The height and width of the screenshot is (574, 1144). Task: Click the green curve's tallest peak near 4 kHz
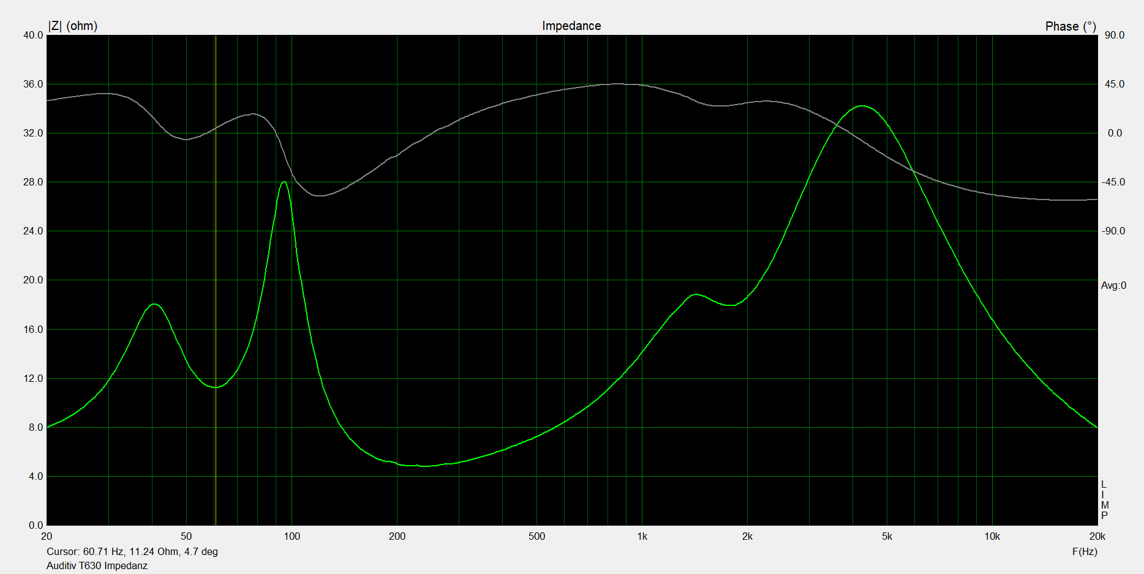[862, 106]
